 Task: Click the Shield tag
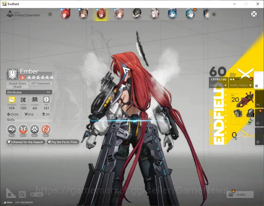pos(17,87)
